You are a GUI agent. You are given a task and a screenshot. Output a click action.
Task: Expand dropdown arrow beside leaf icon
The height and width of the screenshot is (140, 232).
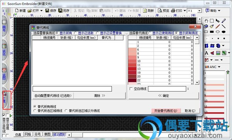(229, 53)
